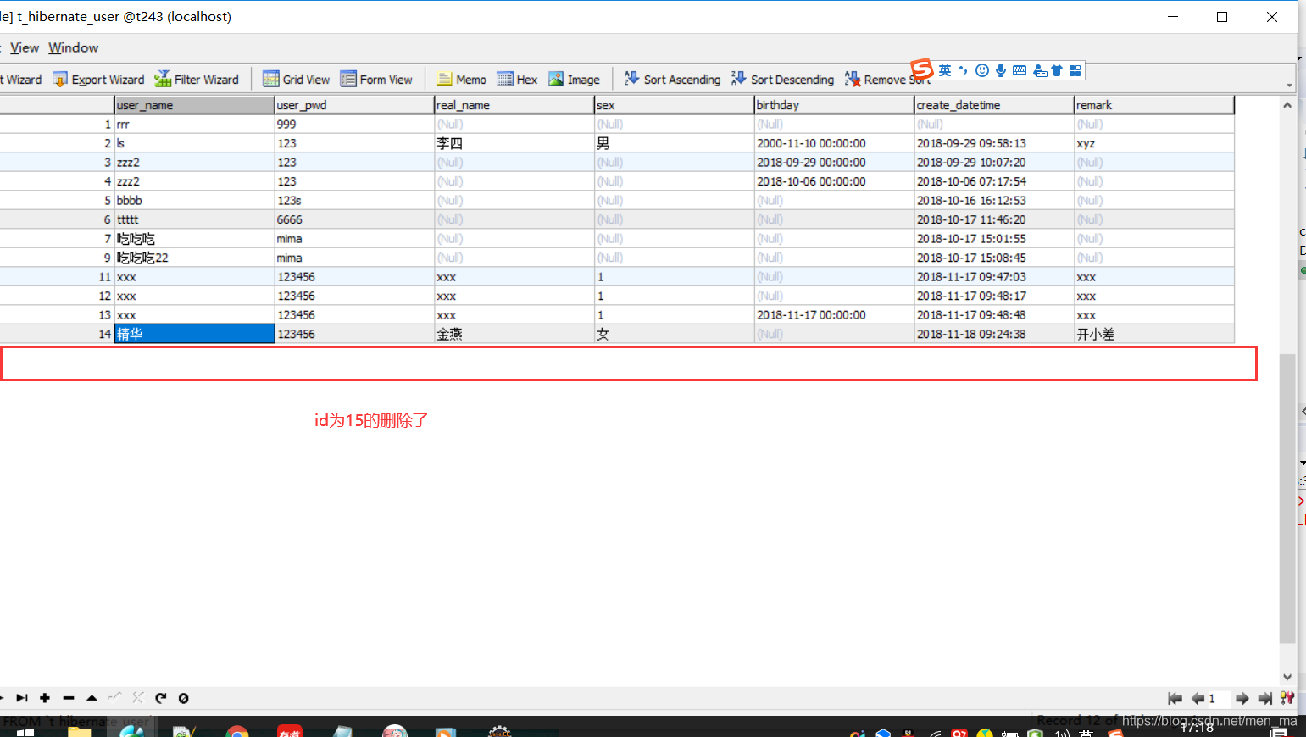
Task: Open the View menu
Action: tap(24, 47)
